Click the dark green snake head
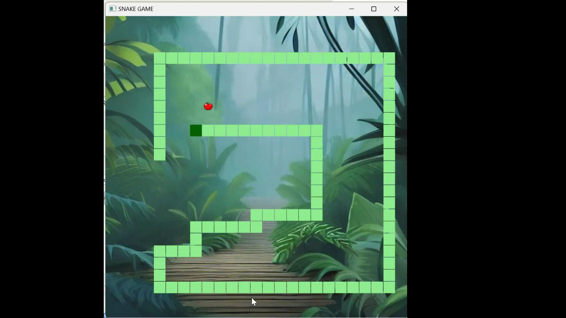Image resolution: width=566 pixels, height=318 pixels. click(196, 130)
